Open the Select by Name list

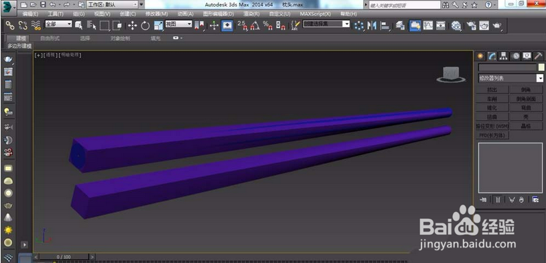[92, 25]
